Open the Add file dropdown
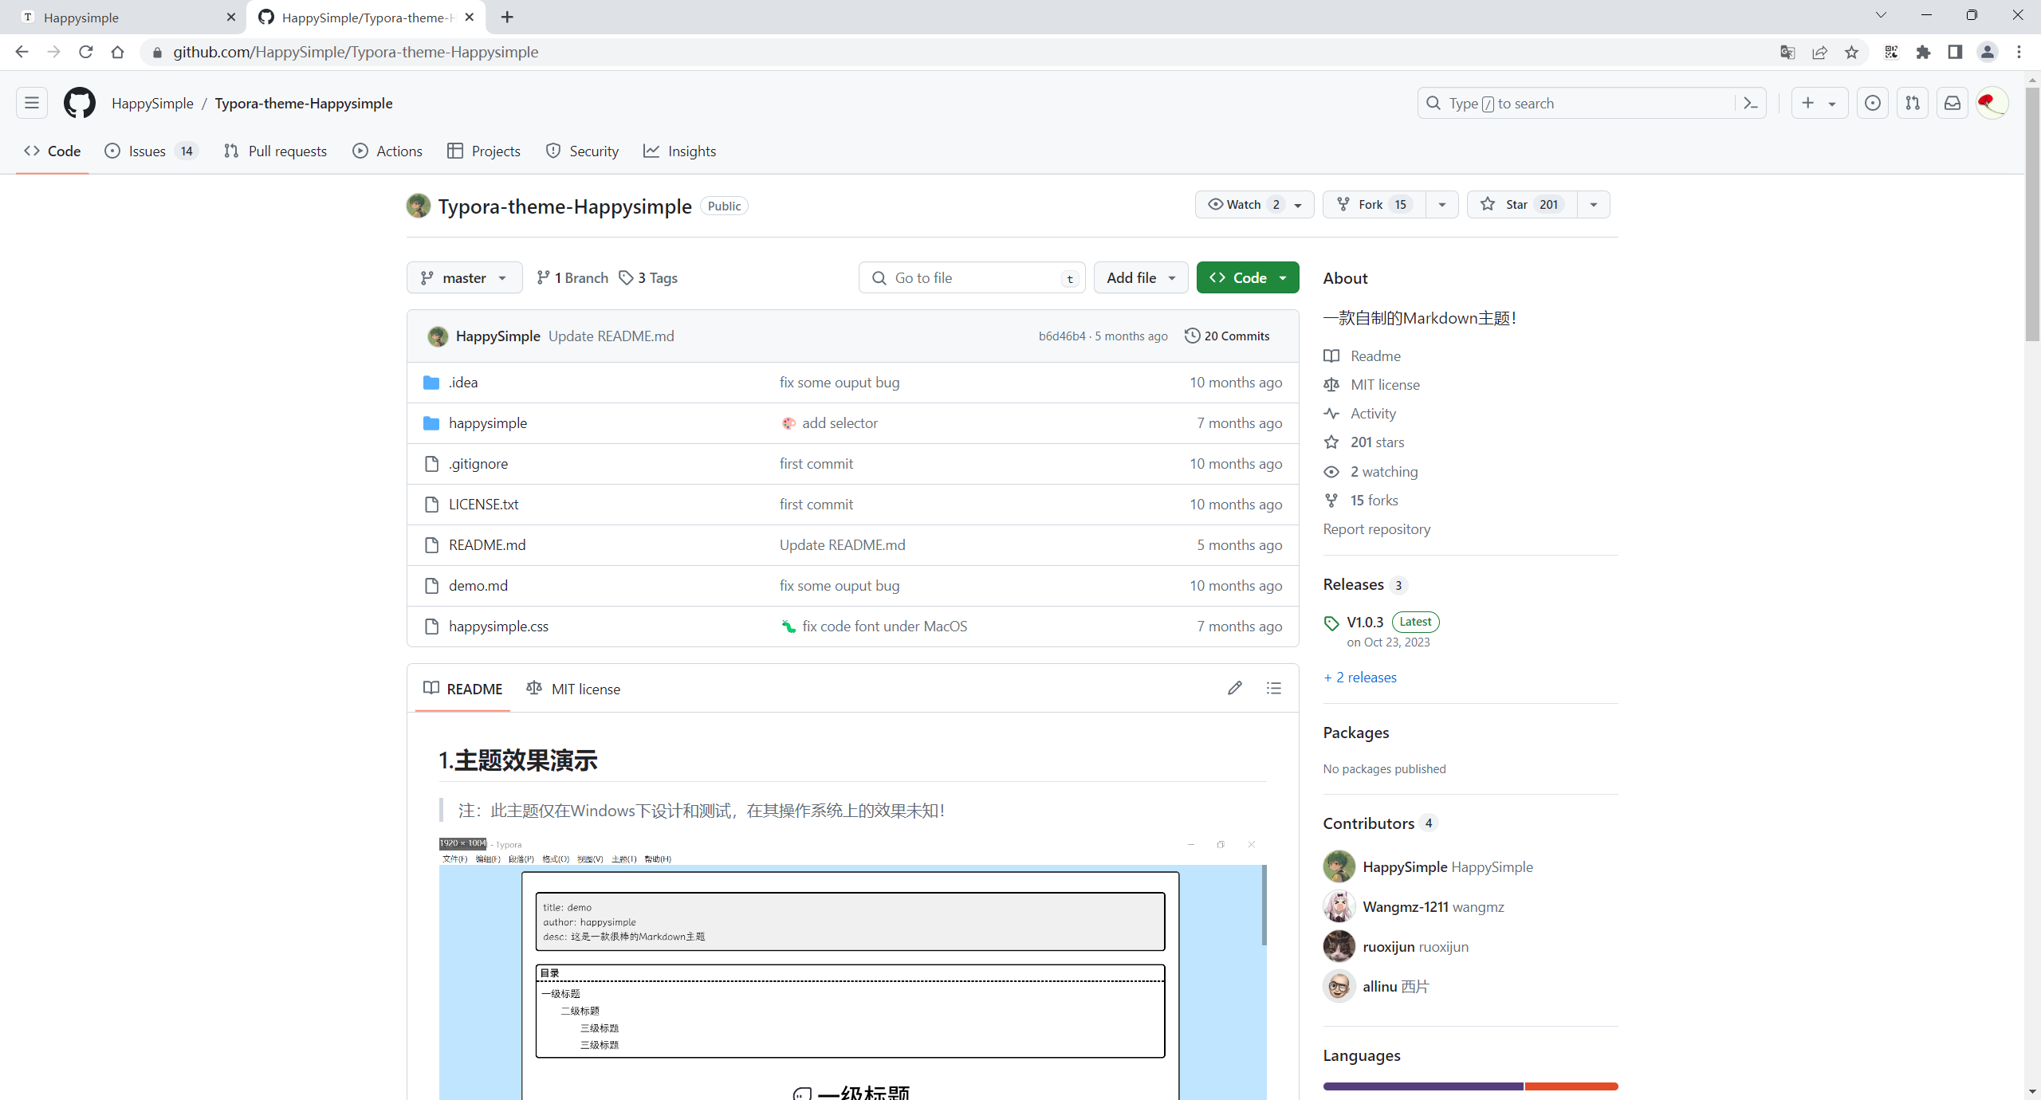The height and width of the screenshot is (1100, 2041). coord(1141,277)
